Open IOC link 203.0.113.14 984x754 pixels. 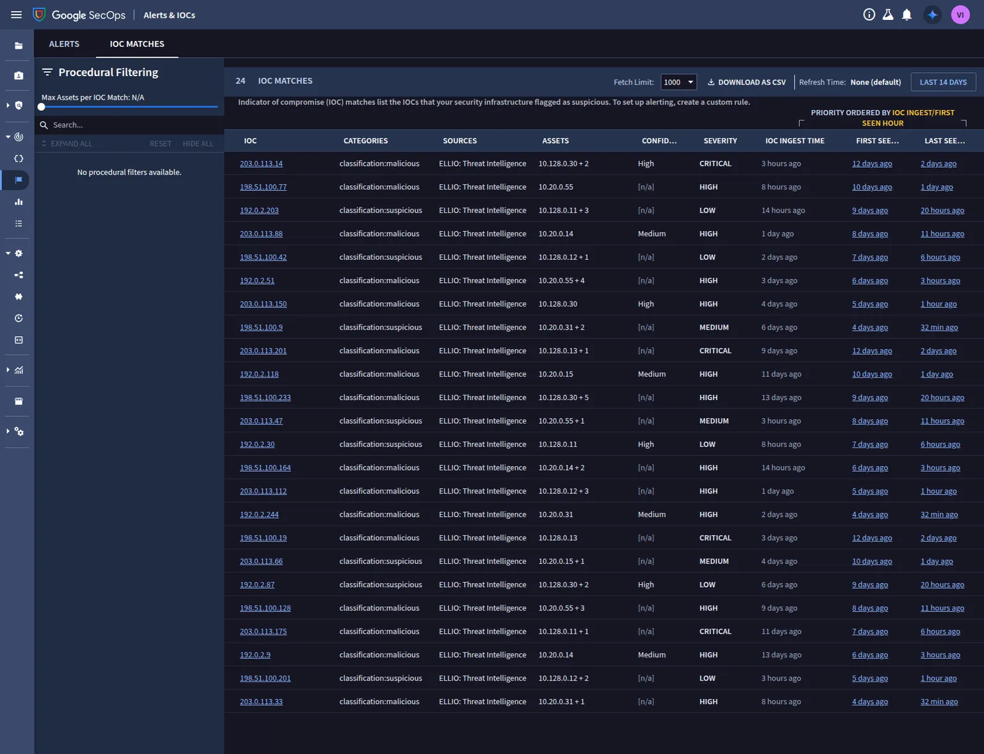click(x=261, y=164)
